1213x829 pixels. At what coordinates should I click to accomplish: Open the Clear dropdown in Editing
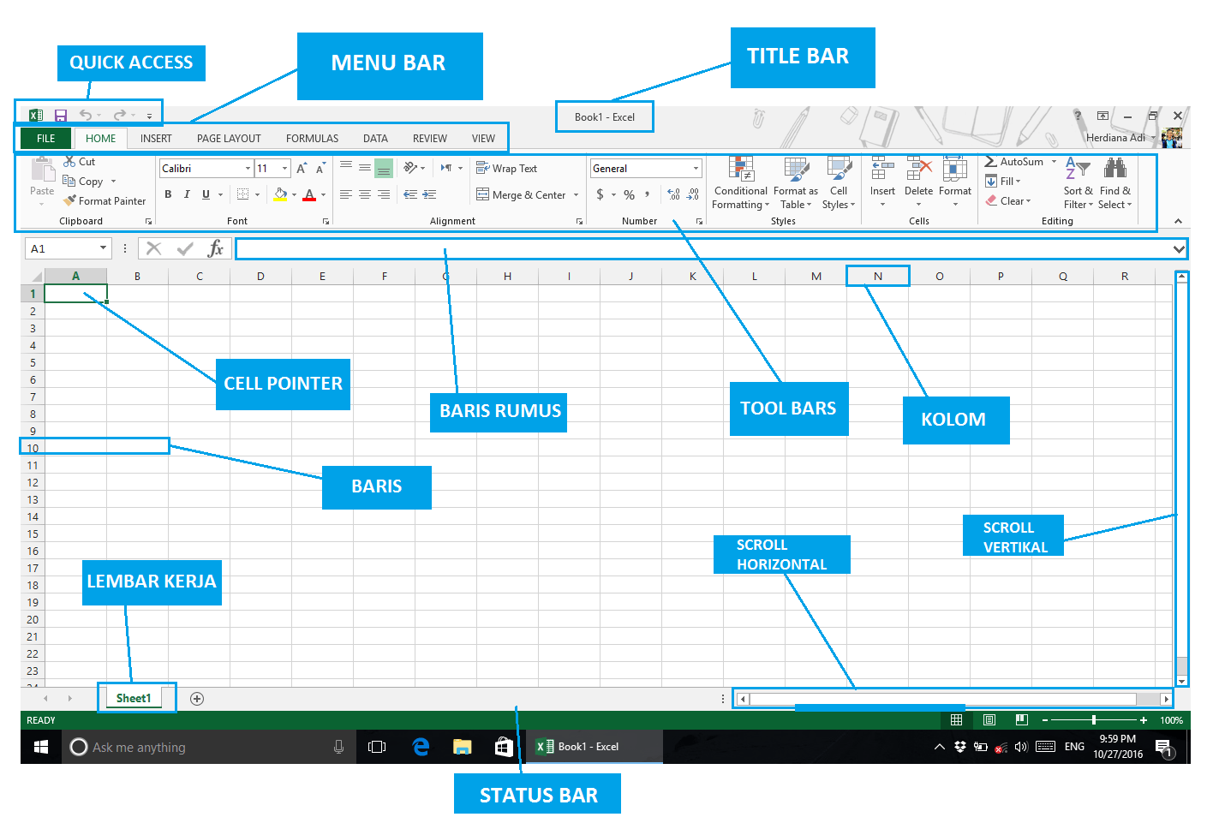click(x=1007, y=200)
